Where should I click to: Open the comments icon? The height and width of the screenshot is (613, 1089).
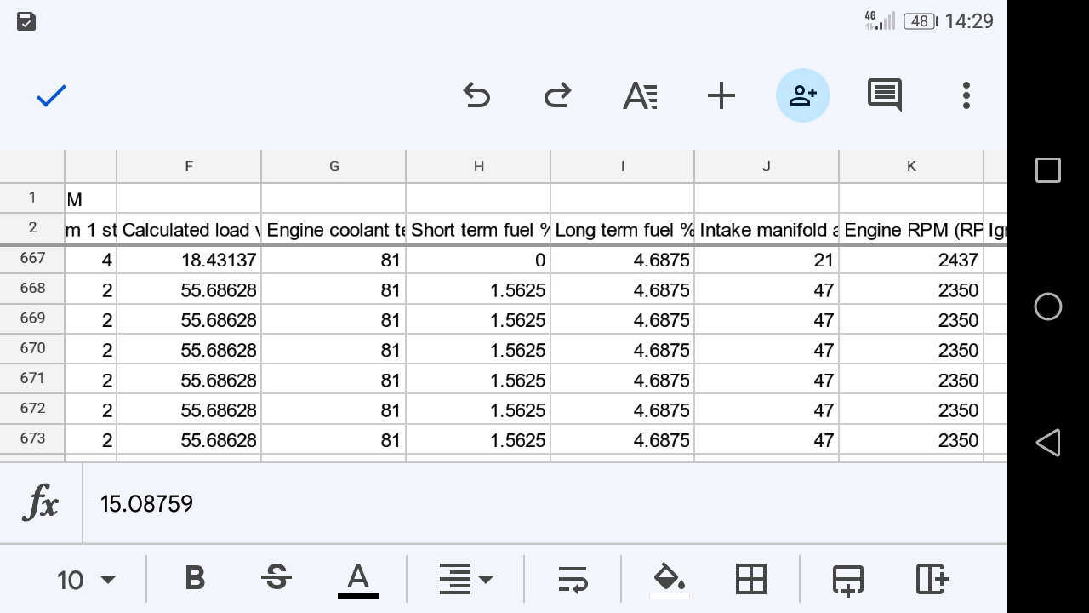(x=885, y=95)
